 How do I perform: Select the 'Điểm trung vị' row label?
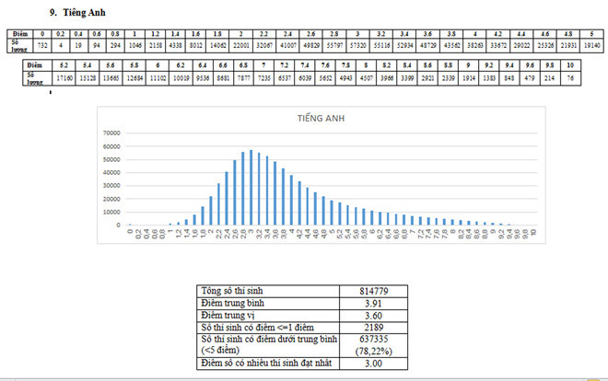(229, 314)
